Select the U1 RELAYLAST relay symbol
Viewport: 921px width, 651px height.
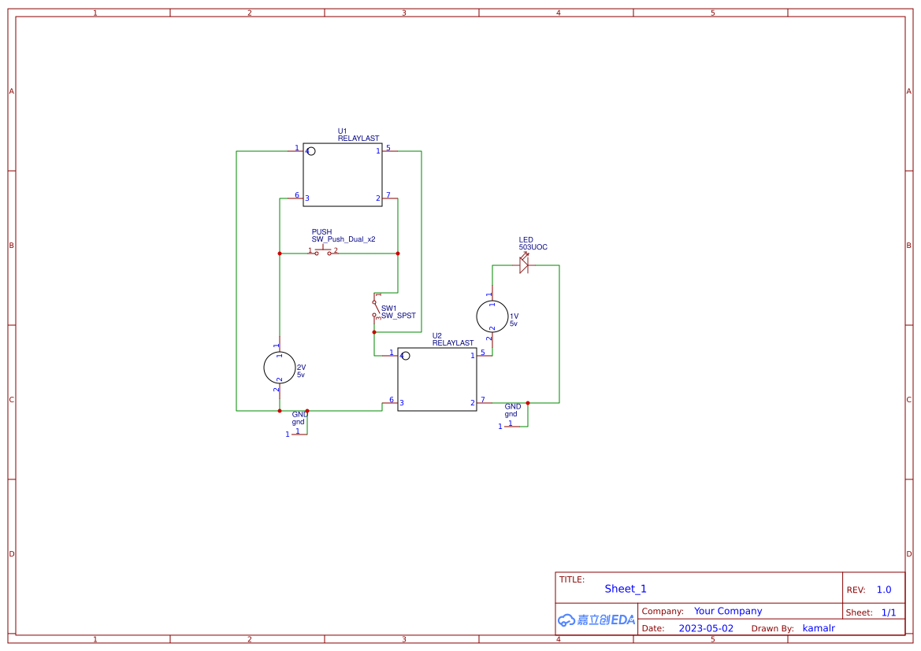(x=343, y=173)
